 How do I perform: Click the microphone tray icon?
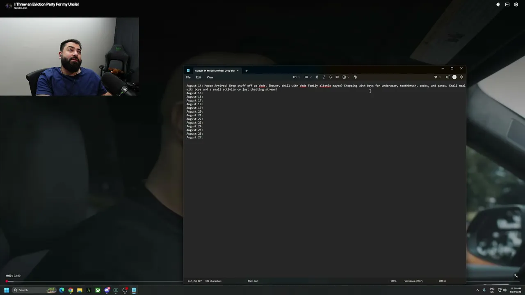(x=484, y=290)
